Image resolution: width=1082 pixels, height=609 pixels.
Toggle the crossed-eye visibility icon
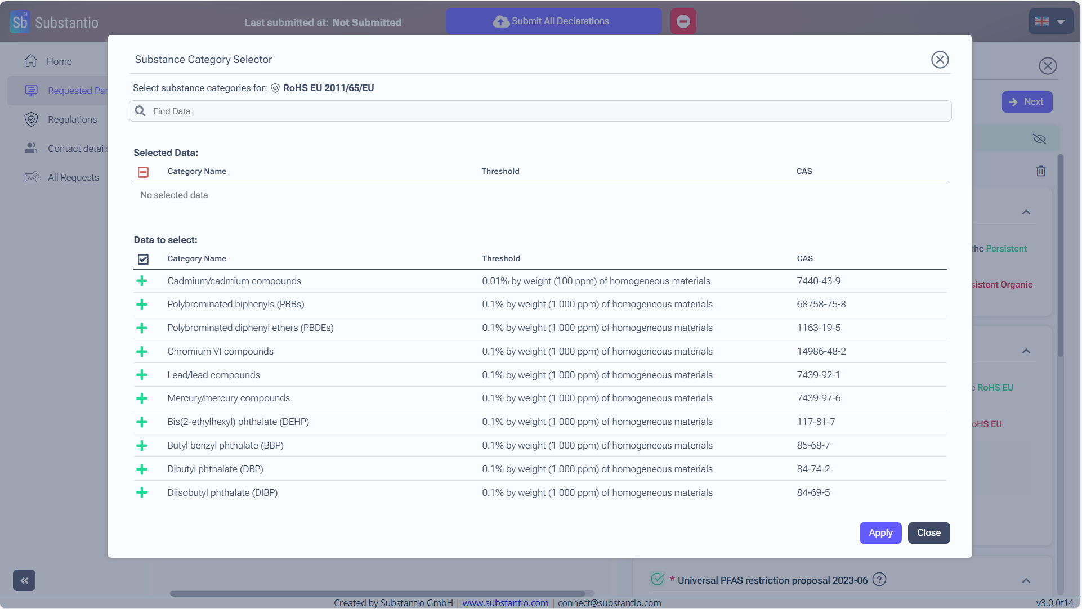pos(1039,139)
